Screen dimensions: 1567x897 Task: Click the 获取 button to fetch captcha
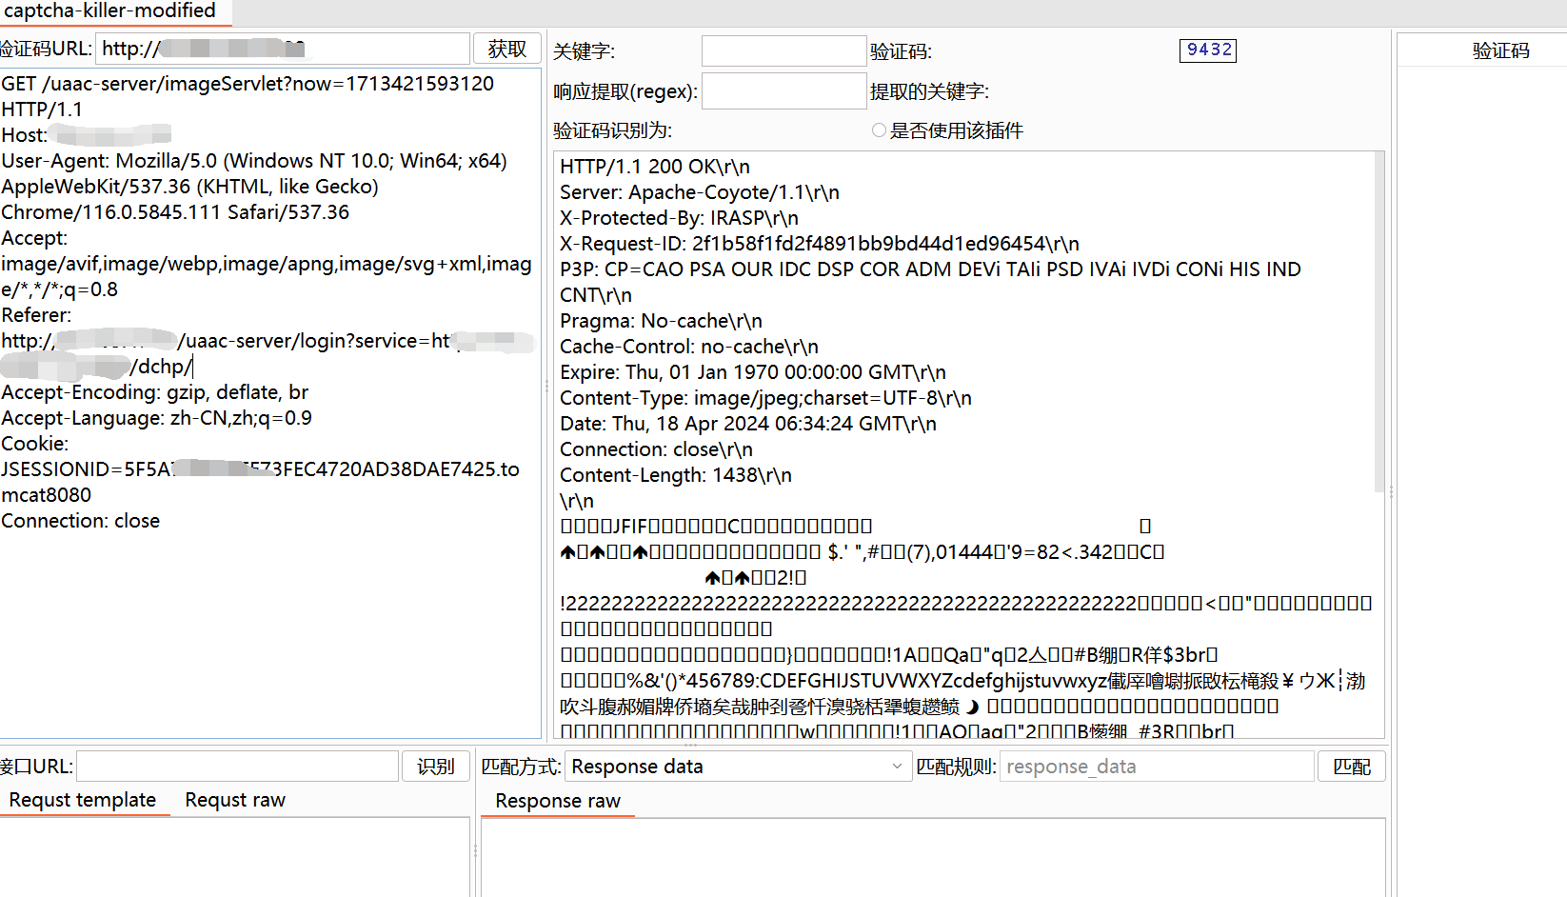(x=507, y=48)
